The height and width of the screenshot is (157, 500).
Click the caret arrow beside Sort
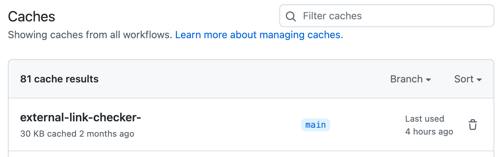479,80
